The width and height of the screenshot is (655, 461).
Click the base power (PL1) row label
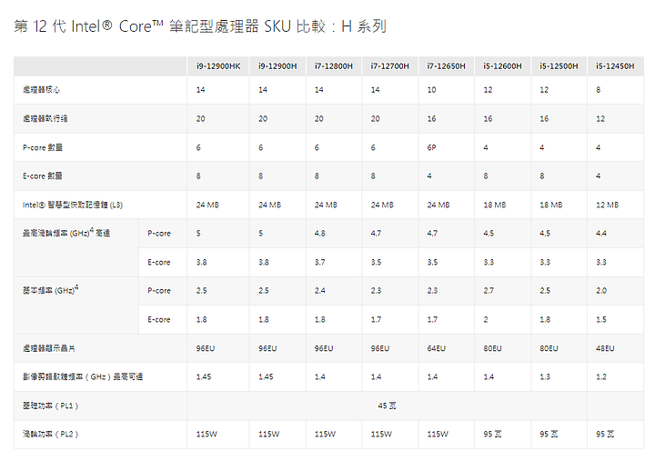(50, 406)
